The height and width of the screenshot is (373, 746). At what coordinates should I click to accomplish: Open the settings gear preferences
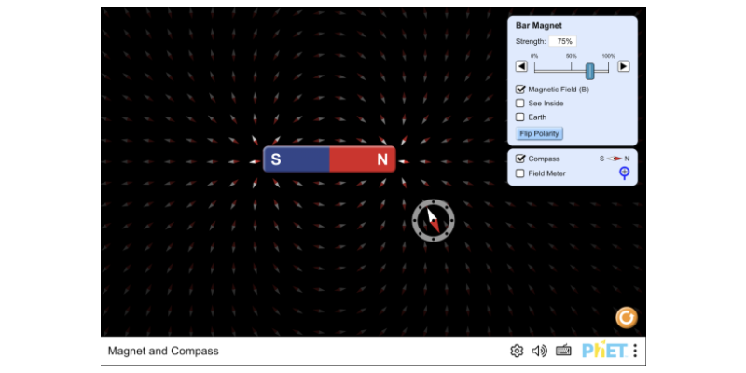pos(517,351)
